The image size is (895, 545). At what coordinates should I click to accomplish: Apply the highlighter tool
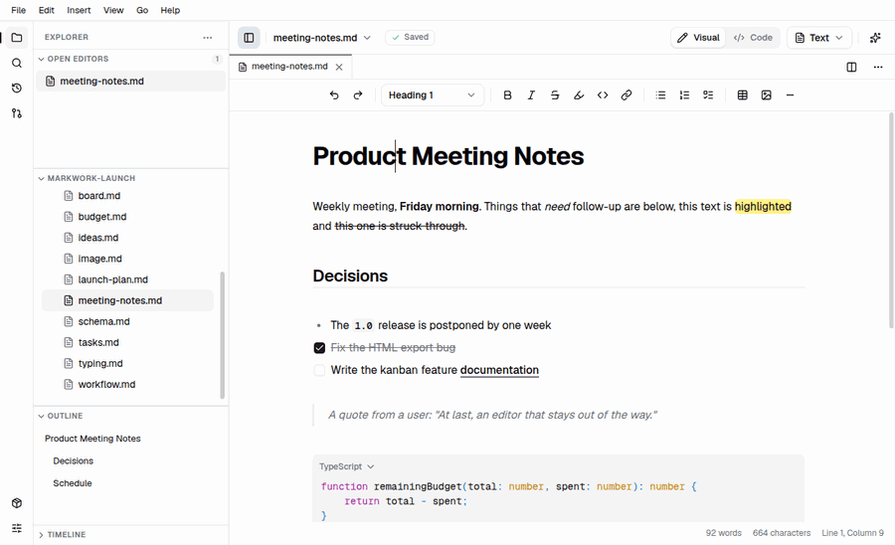(x=579, y=95)
